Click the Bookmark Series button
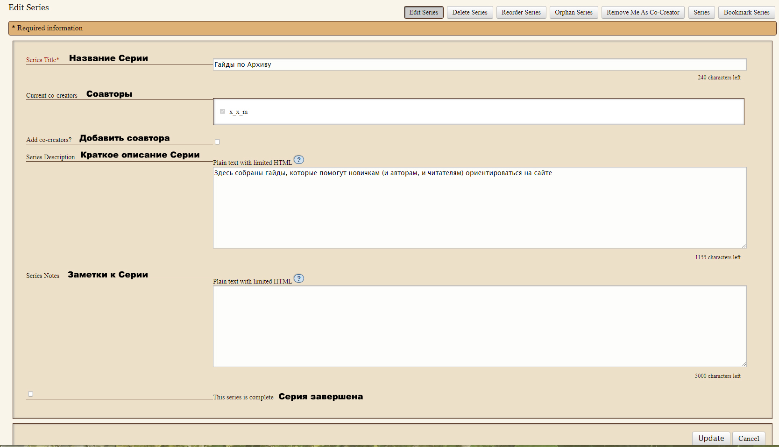This screenshot has width=779, height=447. [x=746, y=12]
